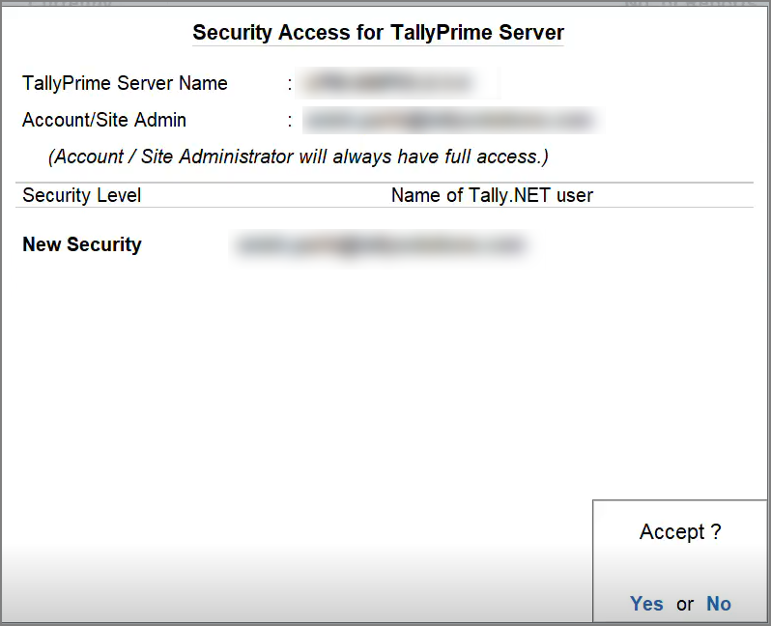Click the administrator full access note
This screenshot has width=771, height=626.
[299, 156]
